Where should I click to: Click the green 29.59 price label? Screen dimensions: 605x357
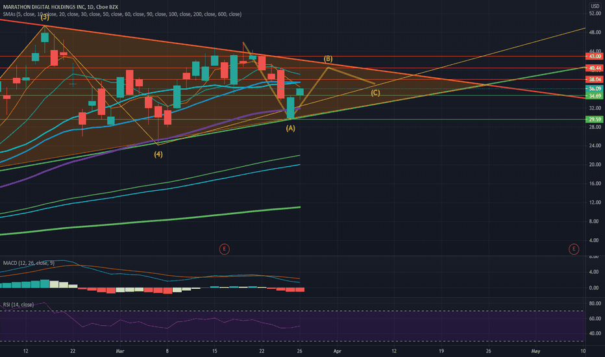[595, 119]
